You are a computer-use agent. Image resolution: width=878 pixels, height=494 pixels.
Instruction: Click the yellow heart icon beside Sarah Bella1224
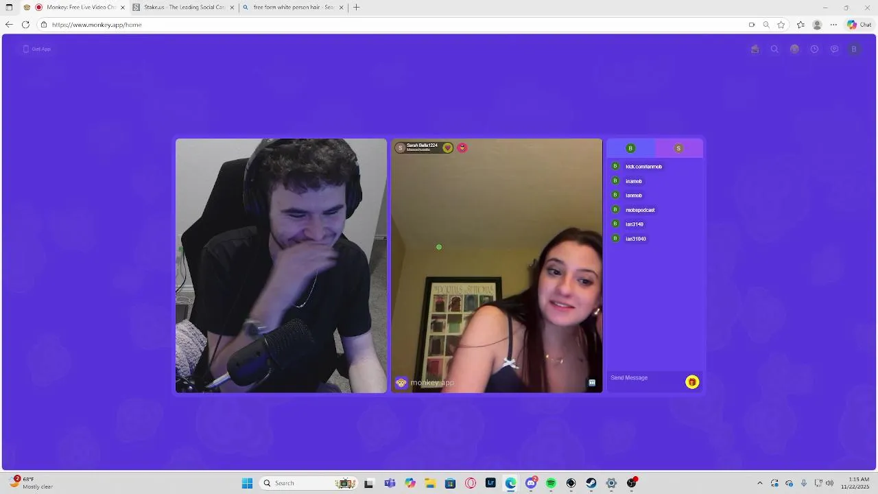tap(448, 148)
